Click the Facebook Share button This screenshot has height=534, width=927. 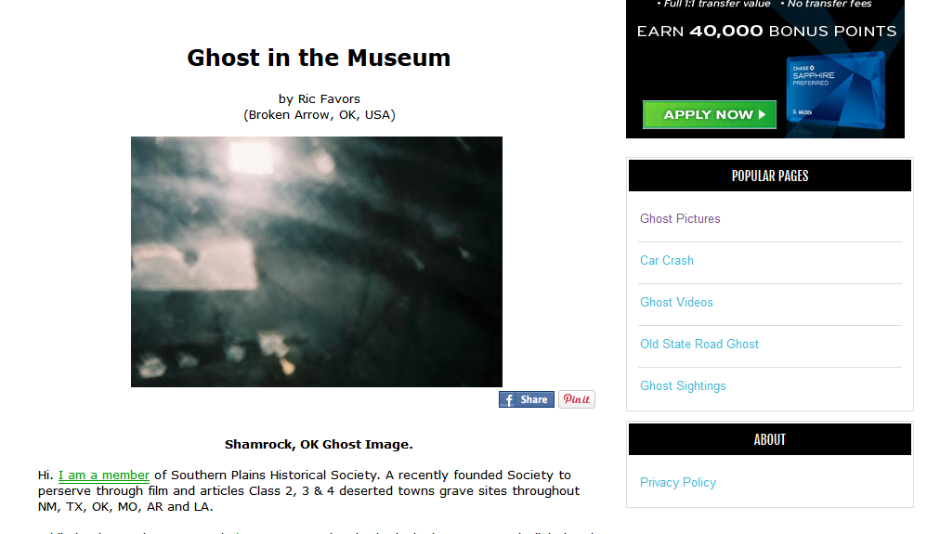[x=526, y=399]
